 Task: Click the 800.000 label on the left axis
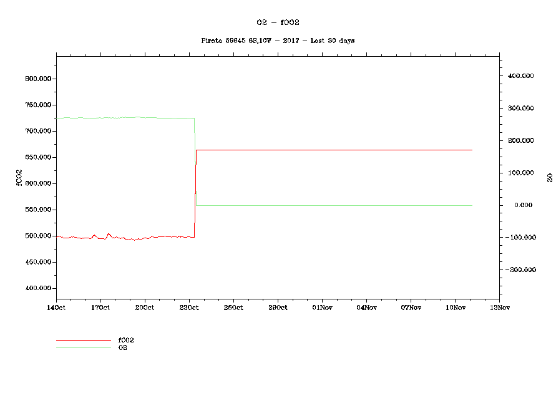click(x=37, y=79)
